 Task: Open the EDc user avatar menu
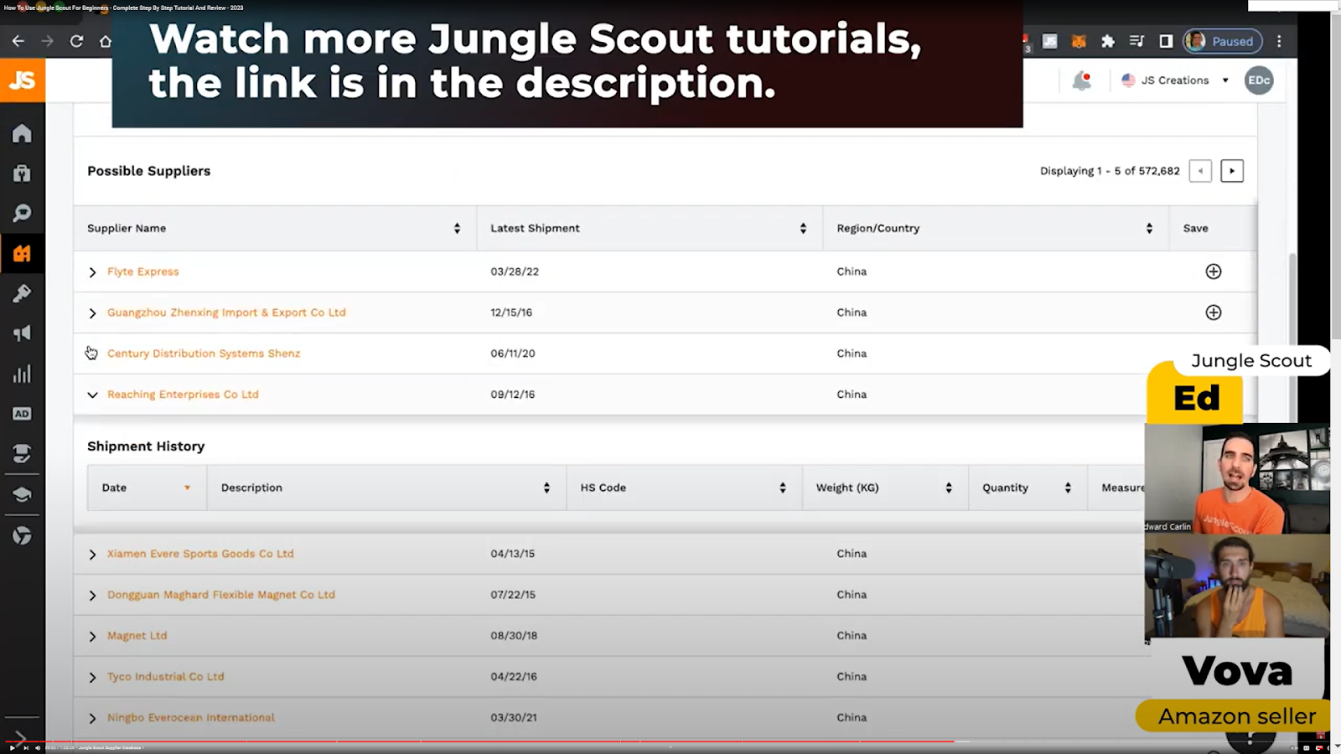tap(1259, 80)
